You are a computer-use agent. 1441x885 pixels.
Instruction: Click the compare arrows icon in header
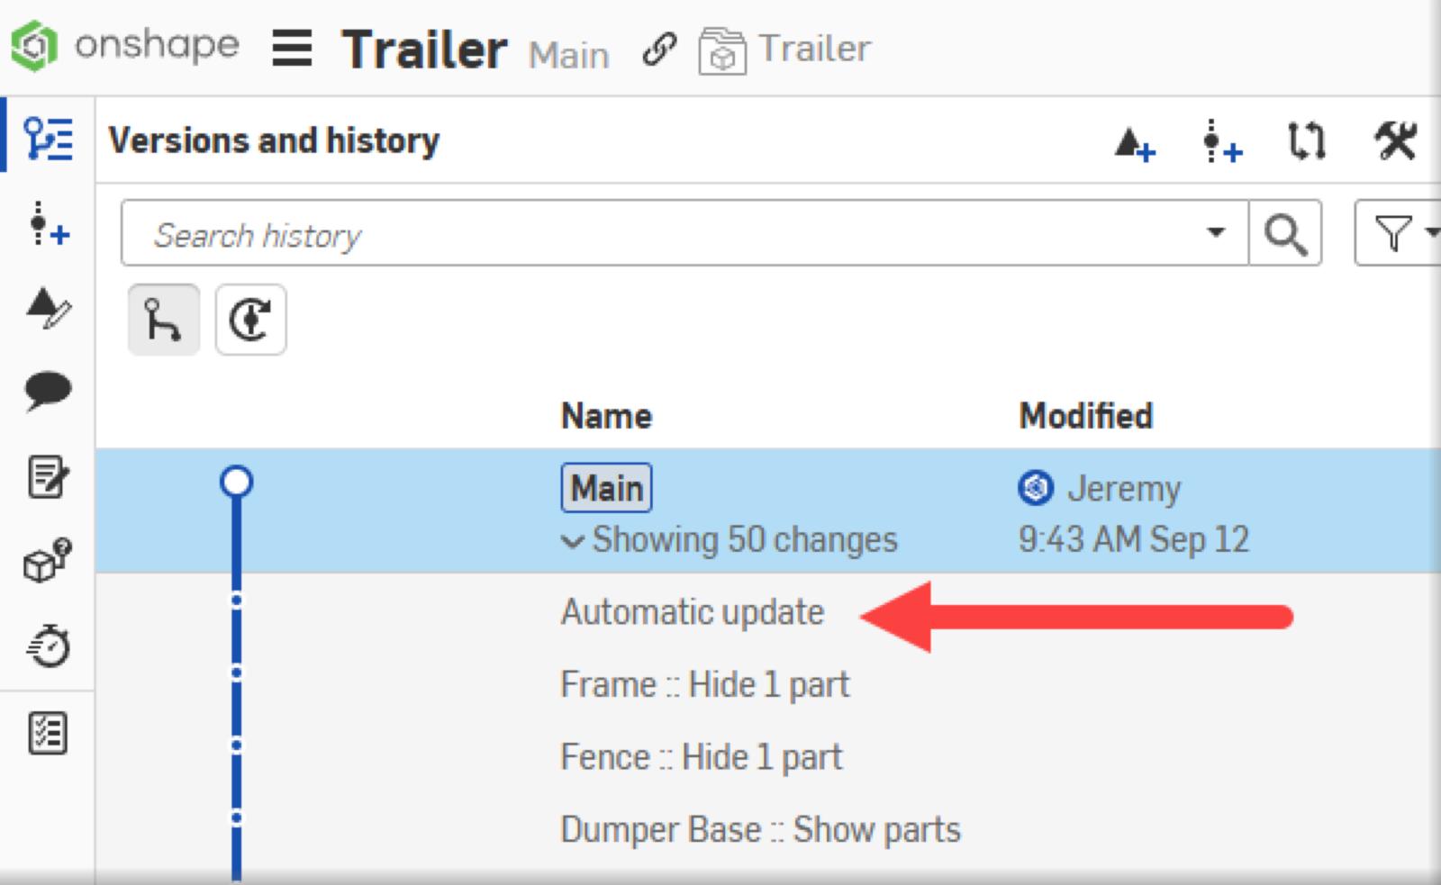(1306, 141)
